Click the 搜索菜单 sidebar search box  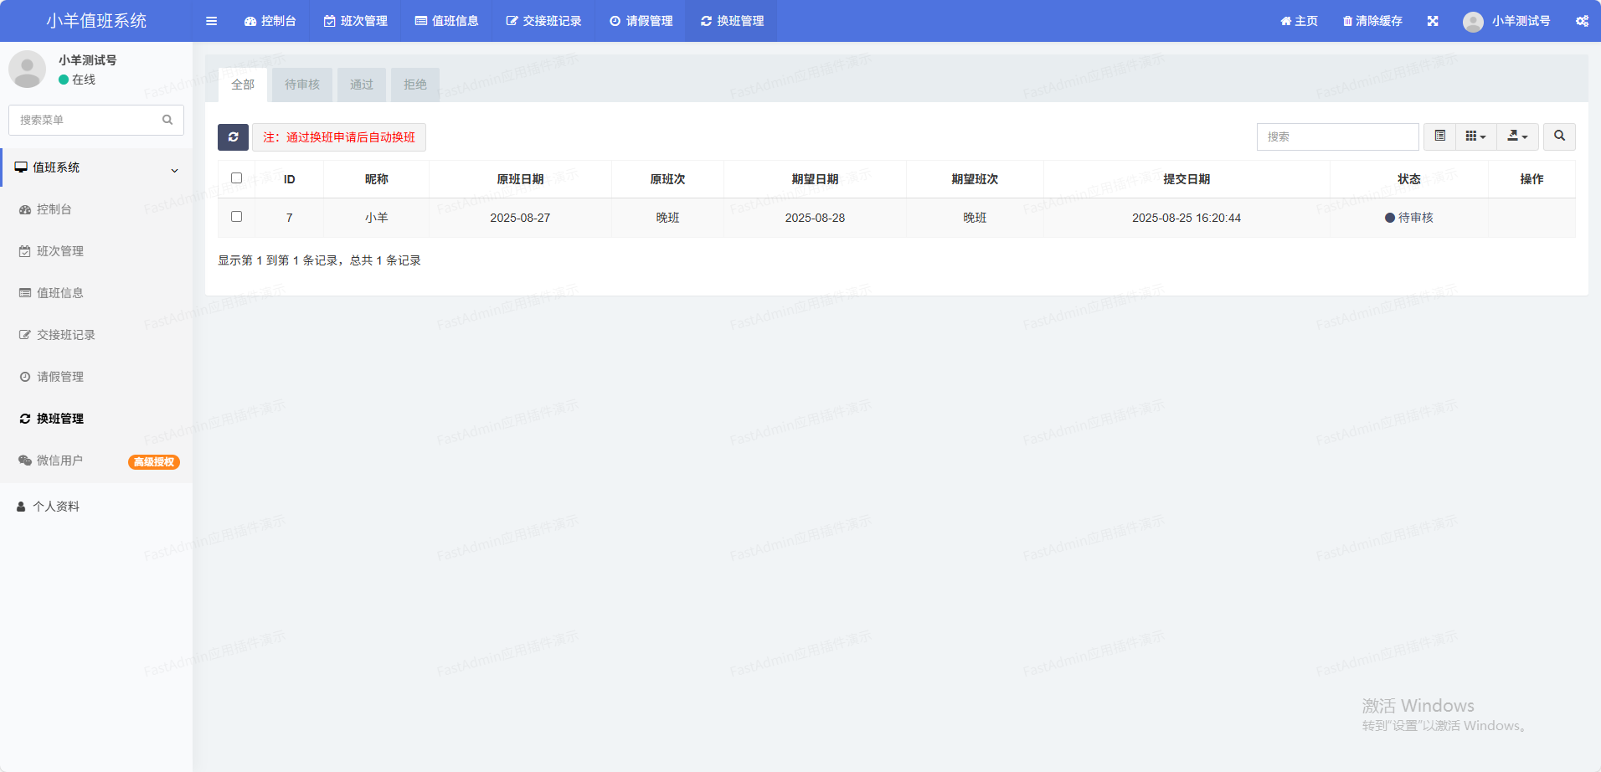[86, 120]
